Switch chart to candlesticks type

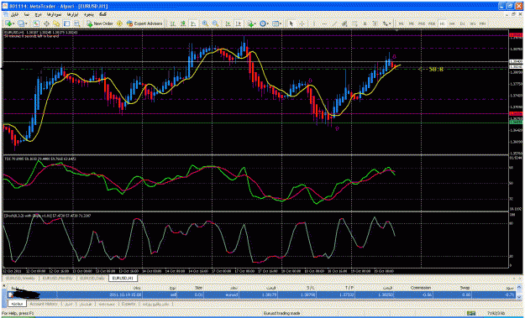pyautogui.click(x=183, y=23)
